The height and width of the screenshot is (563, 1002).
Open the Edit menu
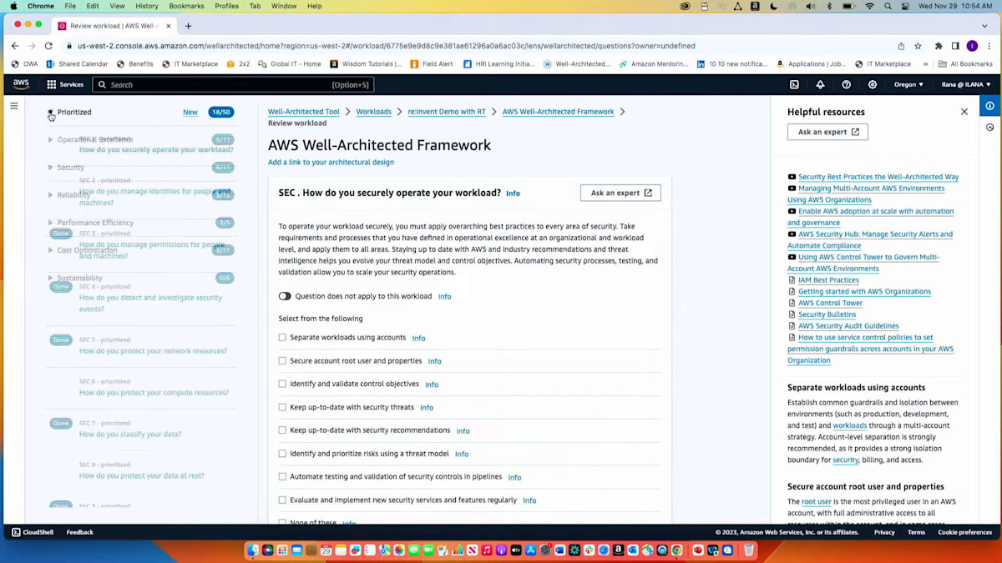94,6
